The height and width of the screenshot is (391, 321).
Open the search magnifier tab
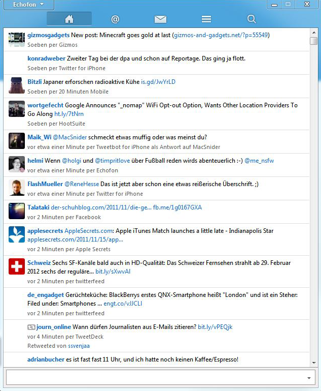(252, 19)
